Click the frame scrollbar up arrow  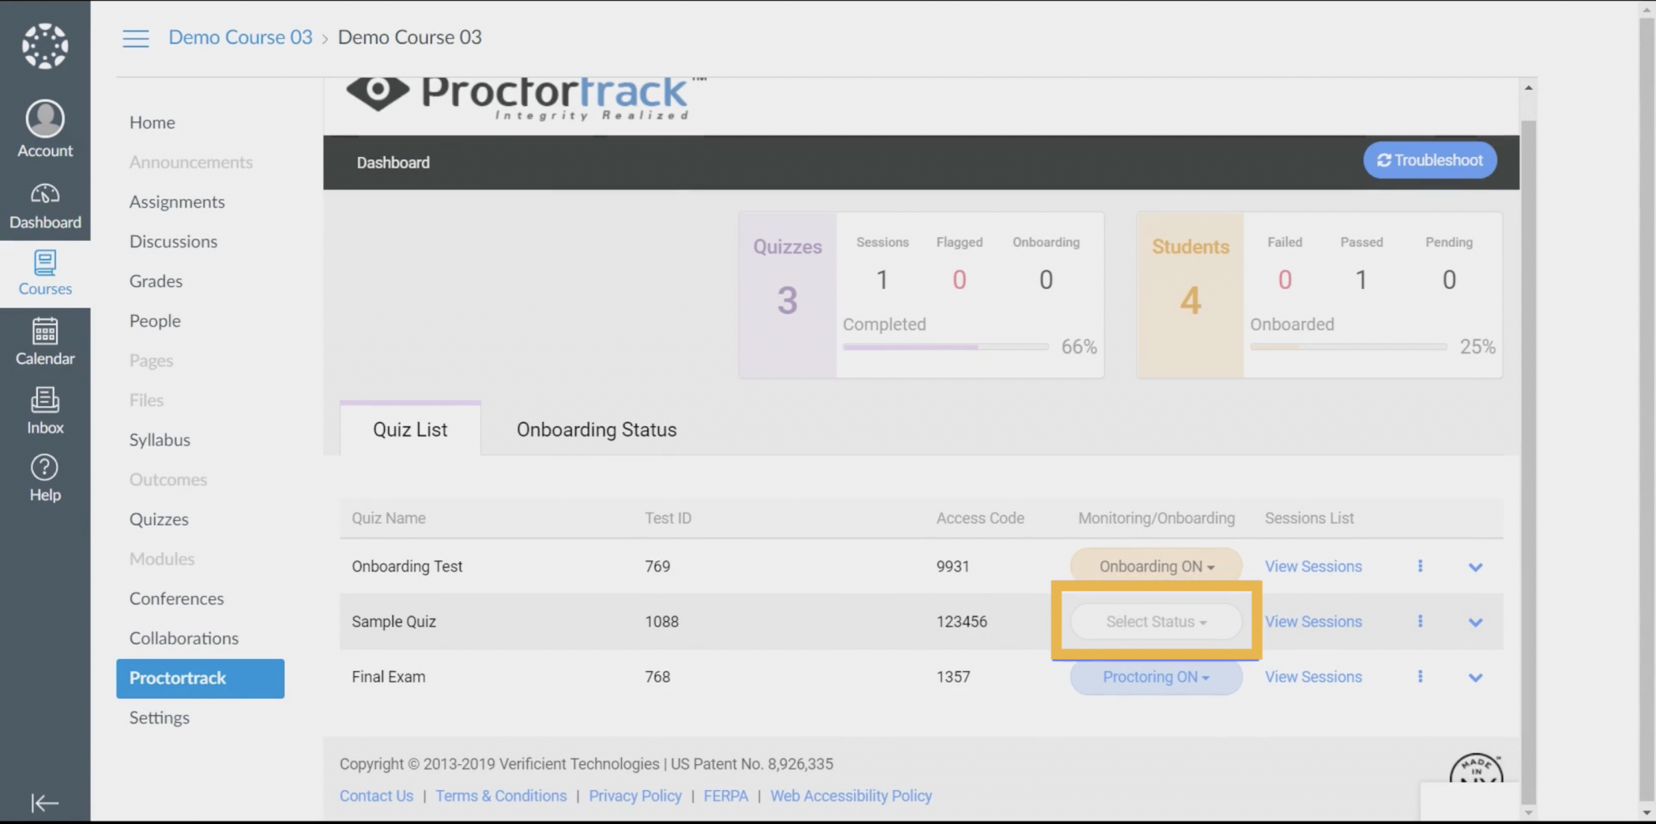pos(1528,87)
